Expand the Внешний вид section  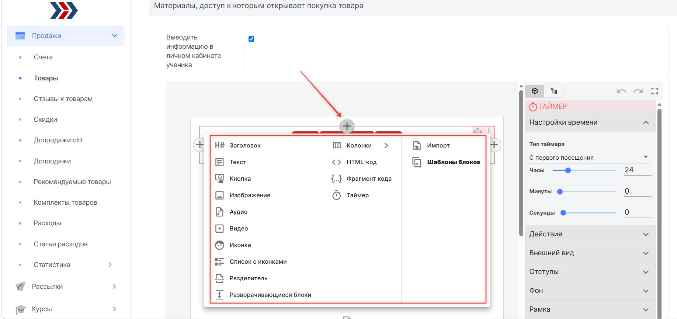pos(590,253)
